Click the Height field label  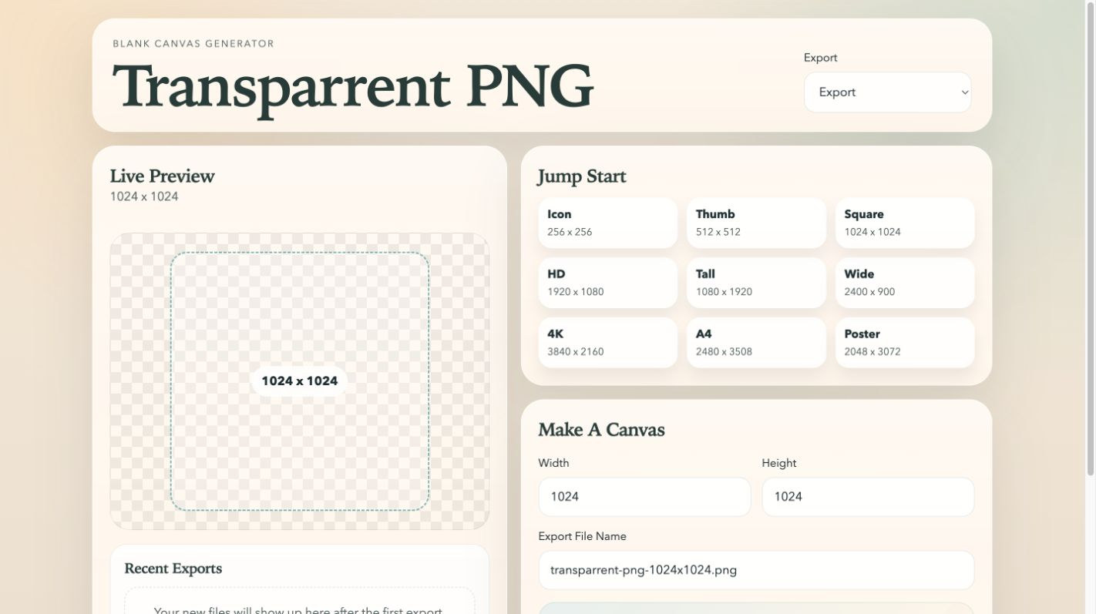coord(779,463)
